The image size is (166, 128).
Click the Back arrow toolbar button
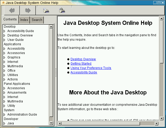[x=12, y=11]
